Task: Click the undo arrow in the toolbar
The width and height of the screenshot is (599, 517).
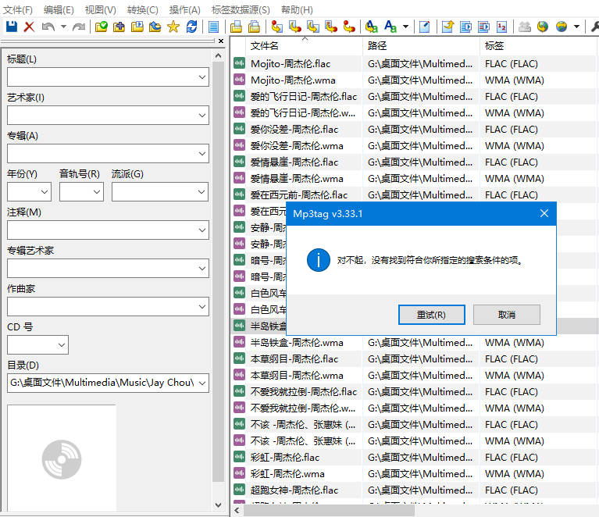Action: (48, 27)
